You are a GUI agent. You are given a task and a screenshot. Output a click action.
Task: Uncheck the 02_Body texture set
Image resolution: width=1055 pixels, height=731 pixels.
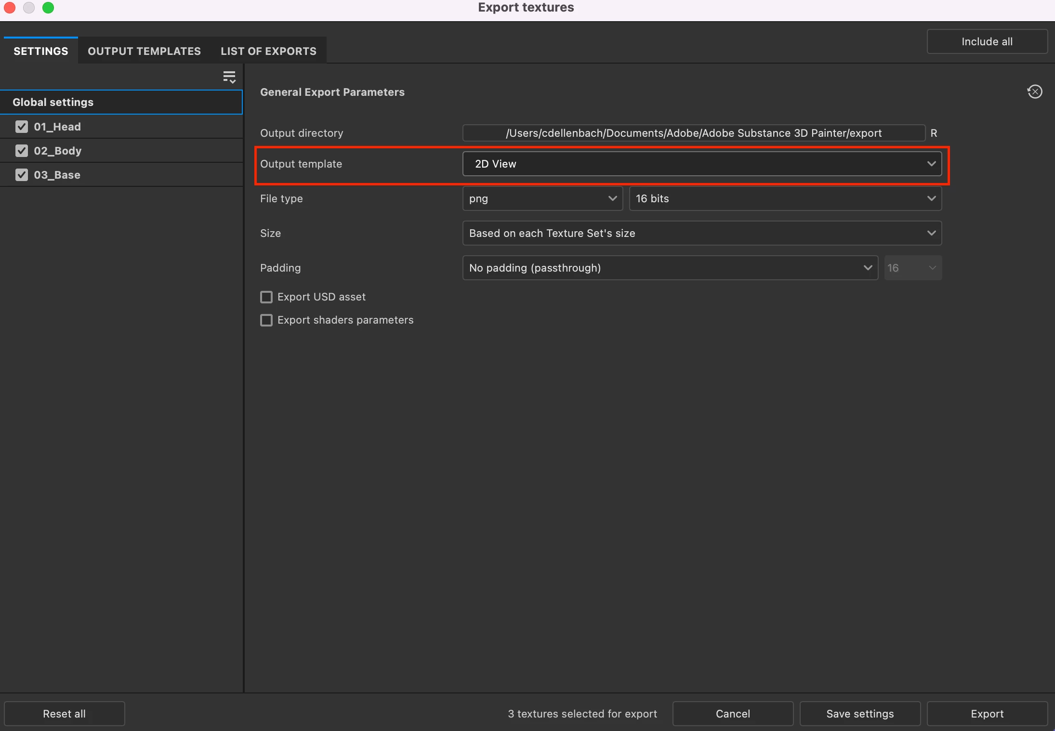[x=22, y=151]
